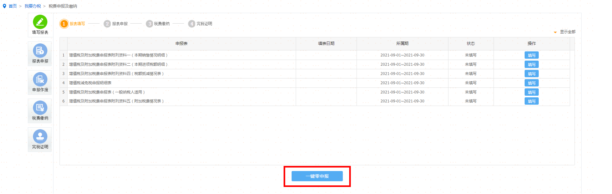The width and height of the screenshot is (612, 194).
Task: Select row 增值税减免税申报明细表
Action: tap(315, 83)
